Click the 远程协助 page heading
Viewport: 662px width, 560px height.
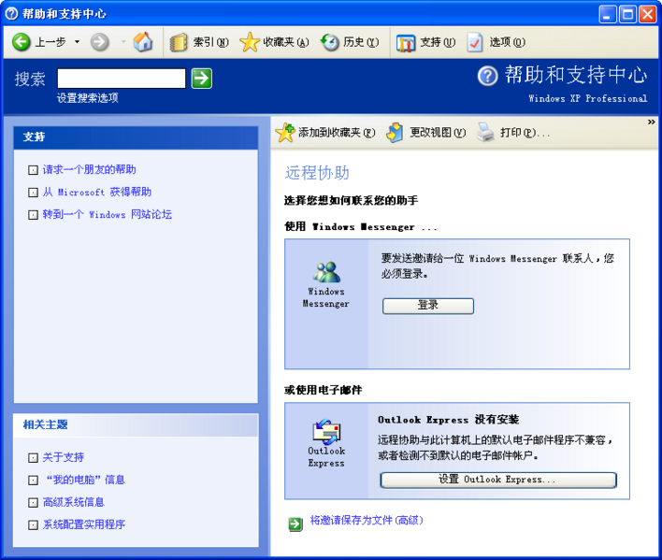pos(317,173)
